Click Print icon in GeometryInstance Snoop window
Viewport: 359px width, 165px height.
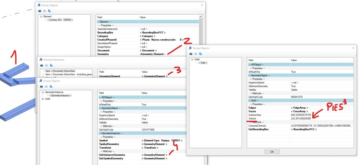[42, 87]
